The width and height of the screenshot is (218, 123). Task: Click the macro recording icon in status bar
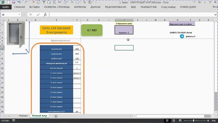coord(14,120)
